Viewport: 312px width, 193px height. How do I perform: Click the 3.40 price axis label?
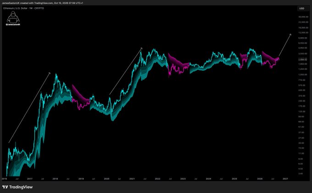pyautogui.click(x=301, y=174)
